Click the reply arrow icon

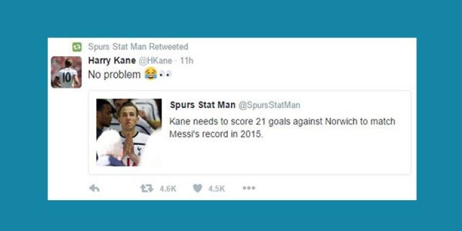coord(94,188)
